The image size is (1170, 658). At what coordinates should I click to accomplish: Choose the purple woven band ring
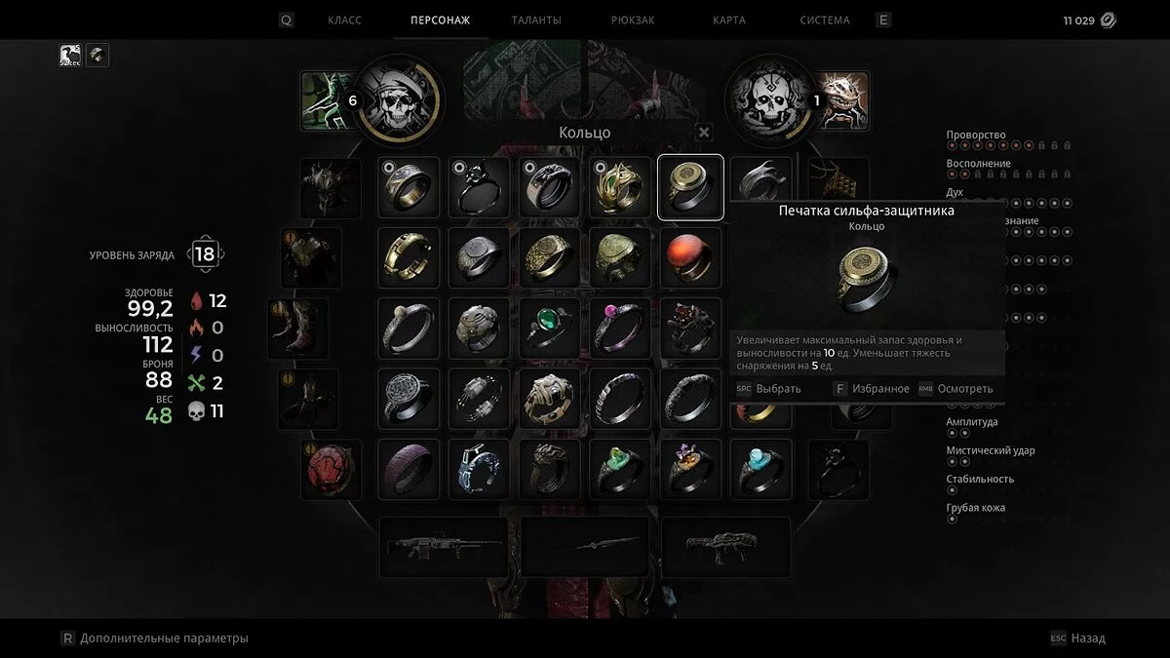click(x=409, y=469)
